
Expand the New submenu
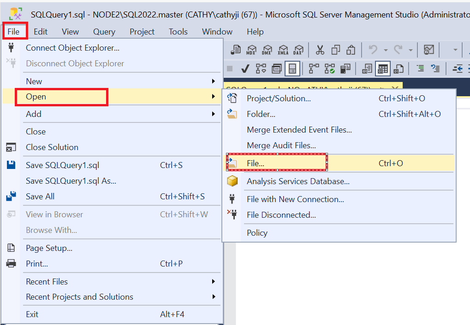(x=214, y=81)
